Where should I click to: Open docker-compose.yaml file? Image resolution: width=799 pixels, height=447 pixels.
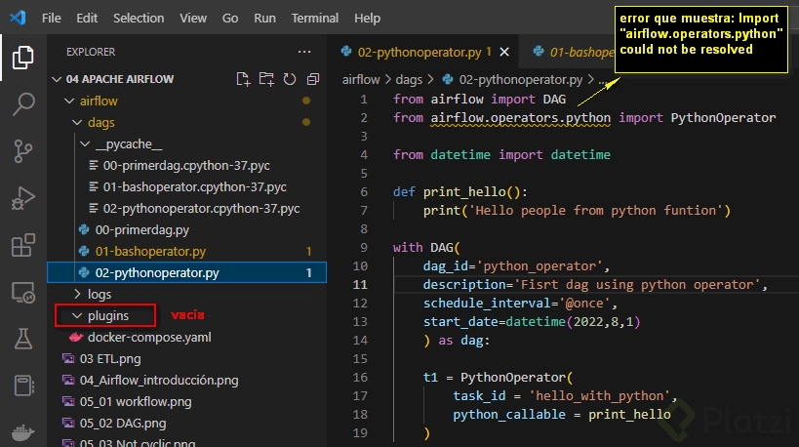pos(148,337)
